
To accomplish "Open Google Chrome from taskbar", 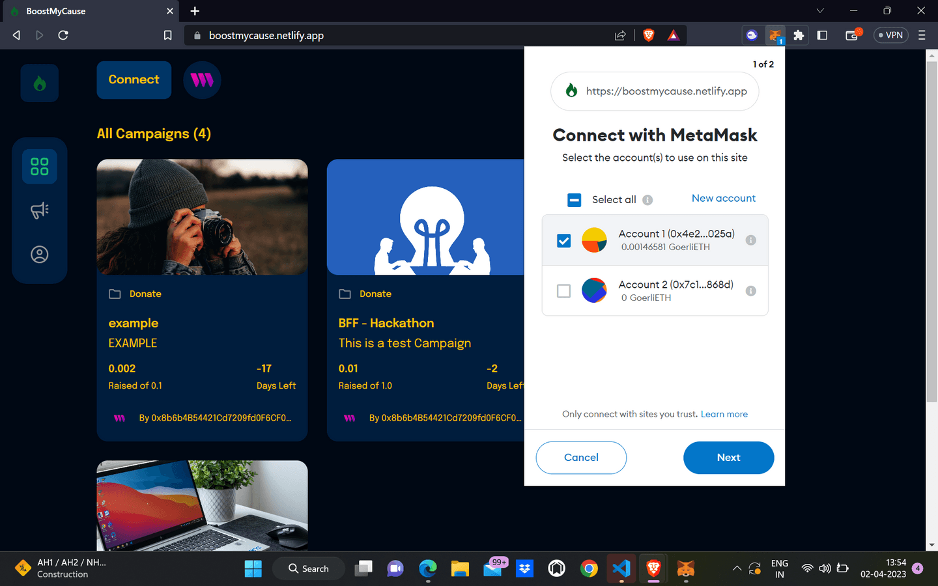I will [x=589, y=568].
